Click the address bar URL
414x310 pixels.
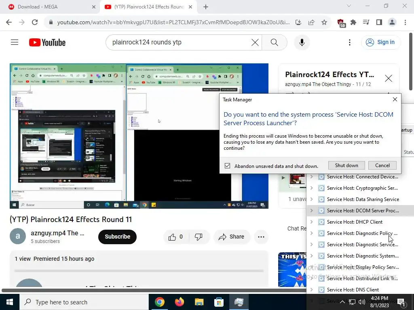tap(173, 23)
